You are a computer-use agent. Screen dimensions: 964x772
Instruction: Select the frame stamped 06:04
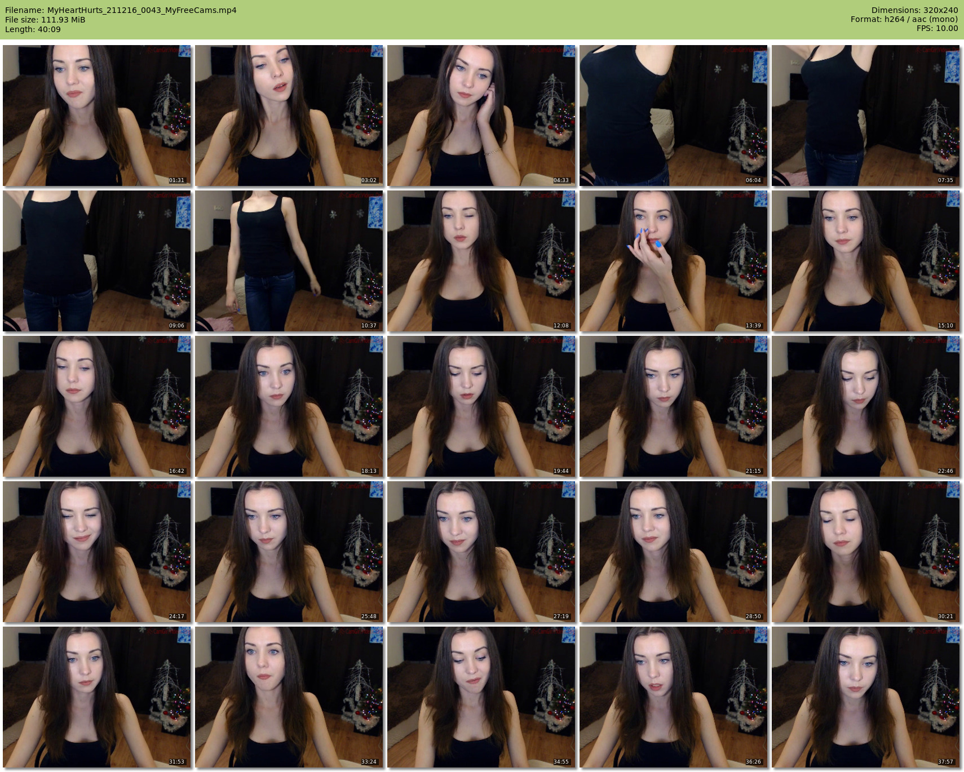674,116
